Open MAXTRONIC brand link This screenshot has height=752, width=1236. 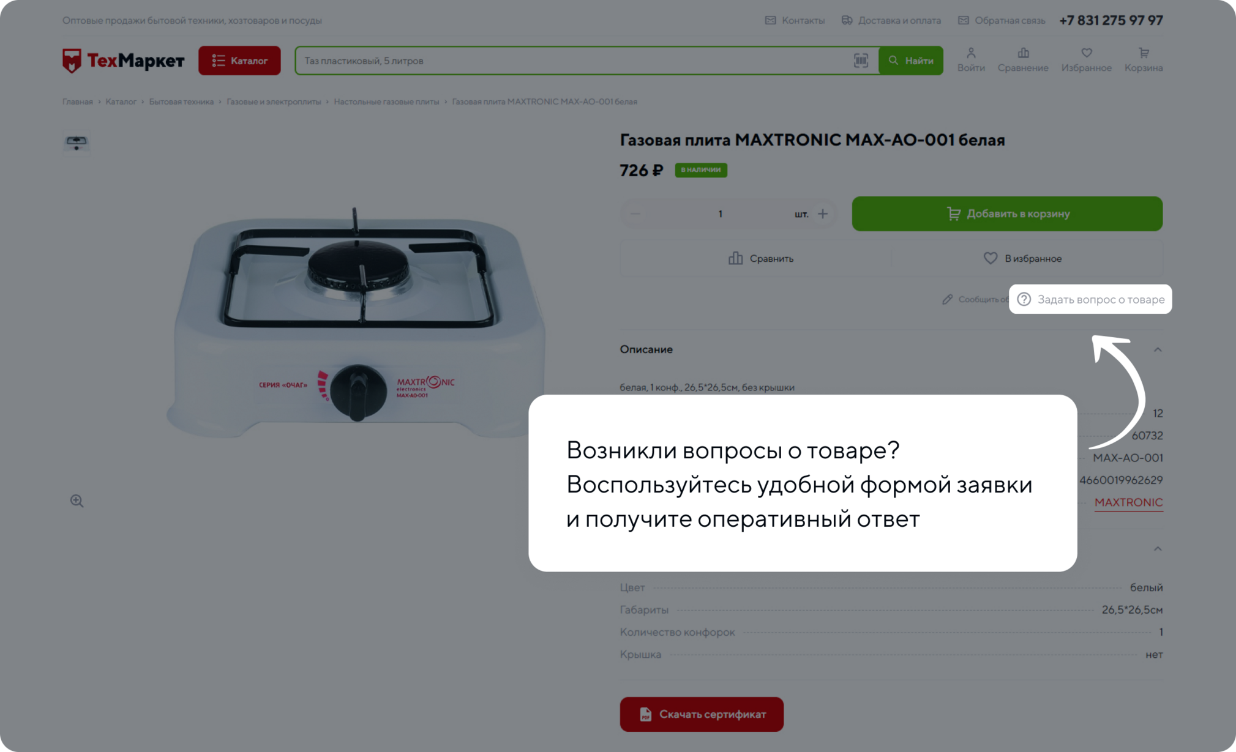[x=1128, y=502]
